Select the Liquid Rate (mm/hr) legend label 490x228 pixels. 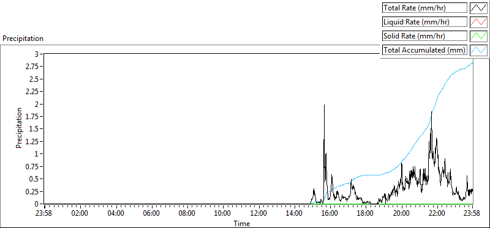pos(424,22)
